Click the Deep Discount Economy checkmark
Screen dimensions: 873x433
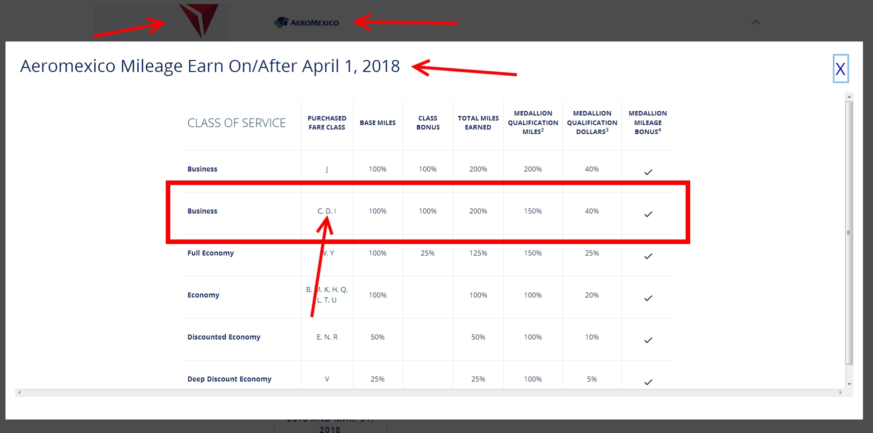click(648, 382)
